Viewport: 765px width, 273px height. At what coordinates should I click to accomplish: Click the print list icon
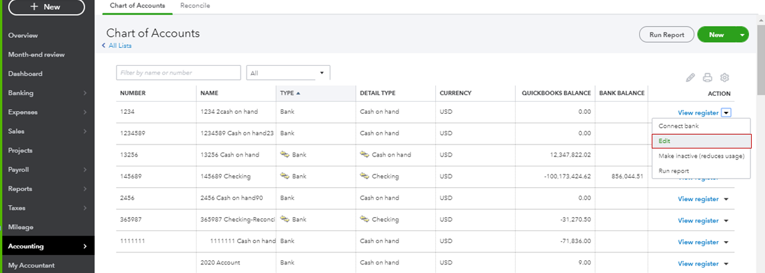click(x=708, y=78)
